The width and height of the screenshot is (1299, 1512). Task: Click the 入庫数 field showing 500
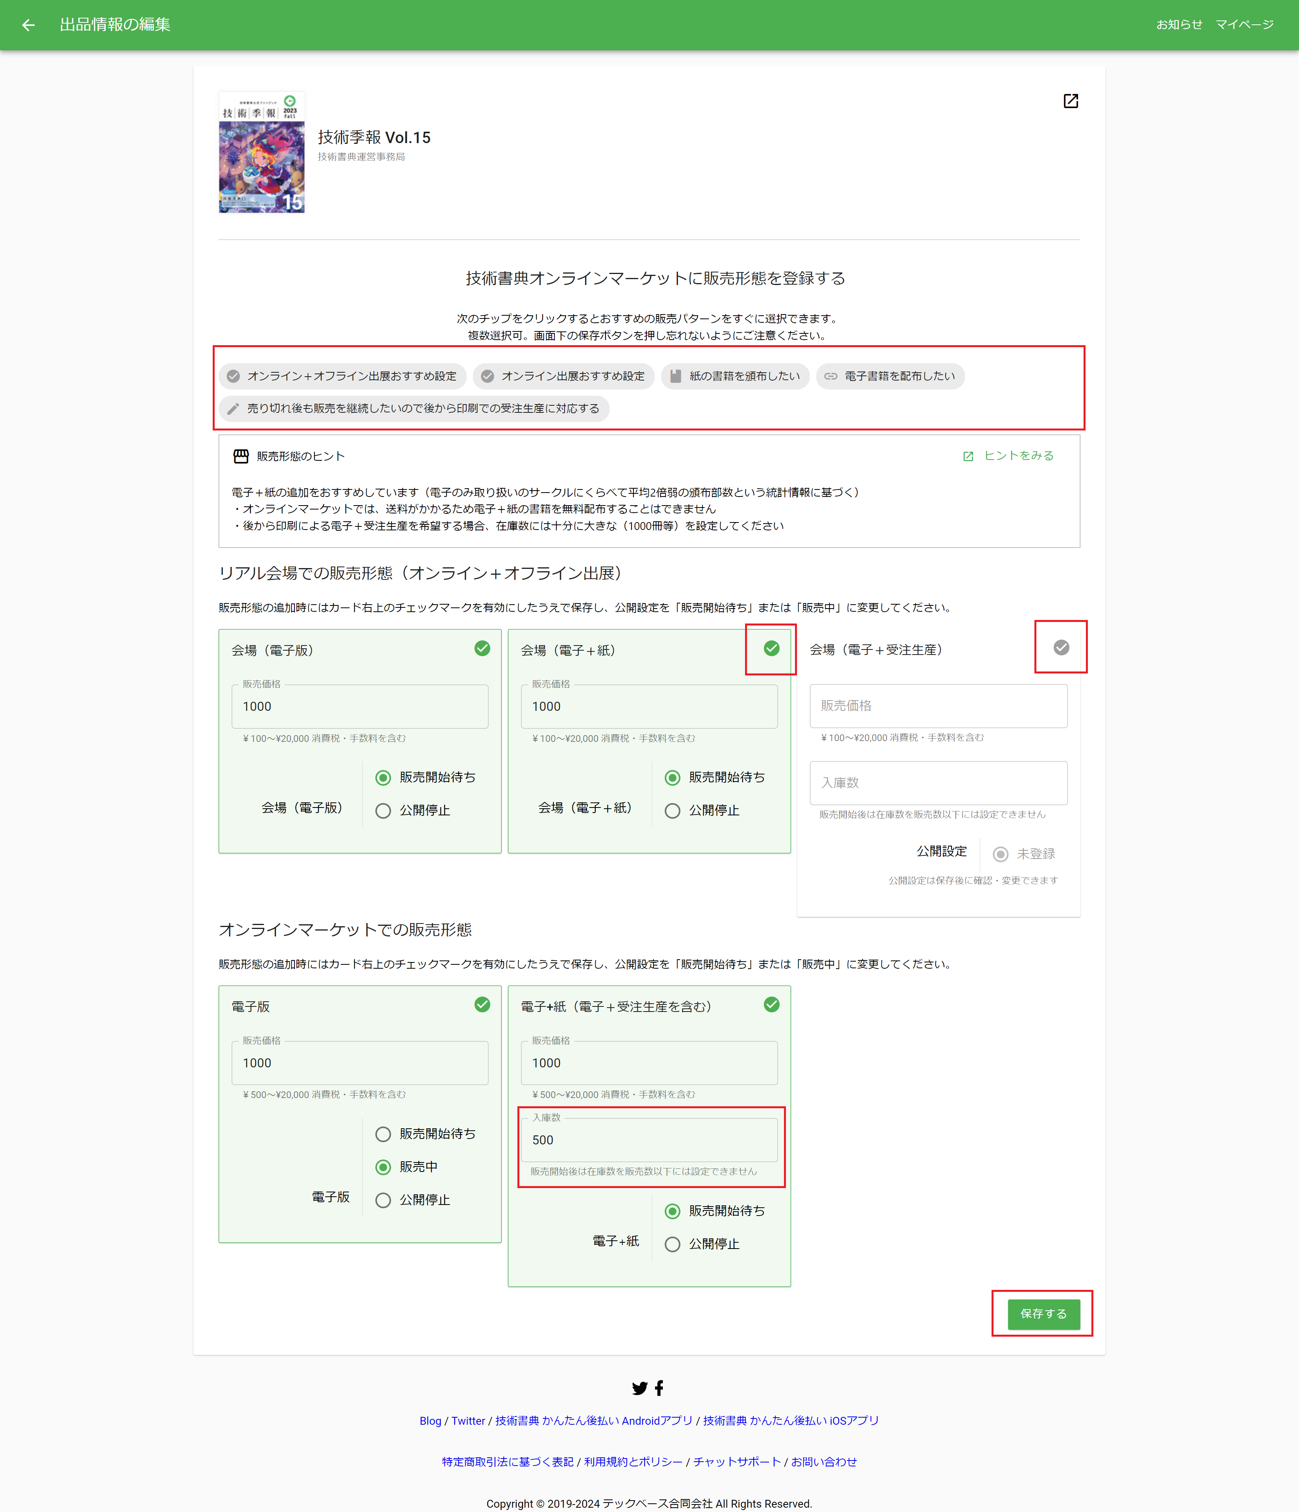[x=649, y=1140]
